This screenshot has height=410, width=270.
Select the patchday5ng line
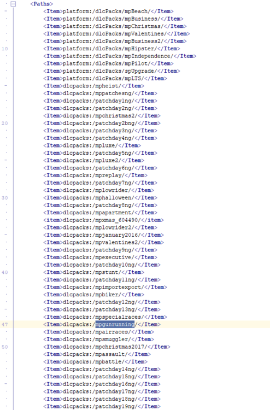click(101, 153)
